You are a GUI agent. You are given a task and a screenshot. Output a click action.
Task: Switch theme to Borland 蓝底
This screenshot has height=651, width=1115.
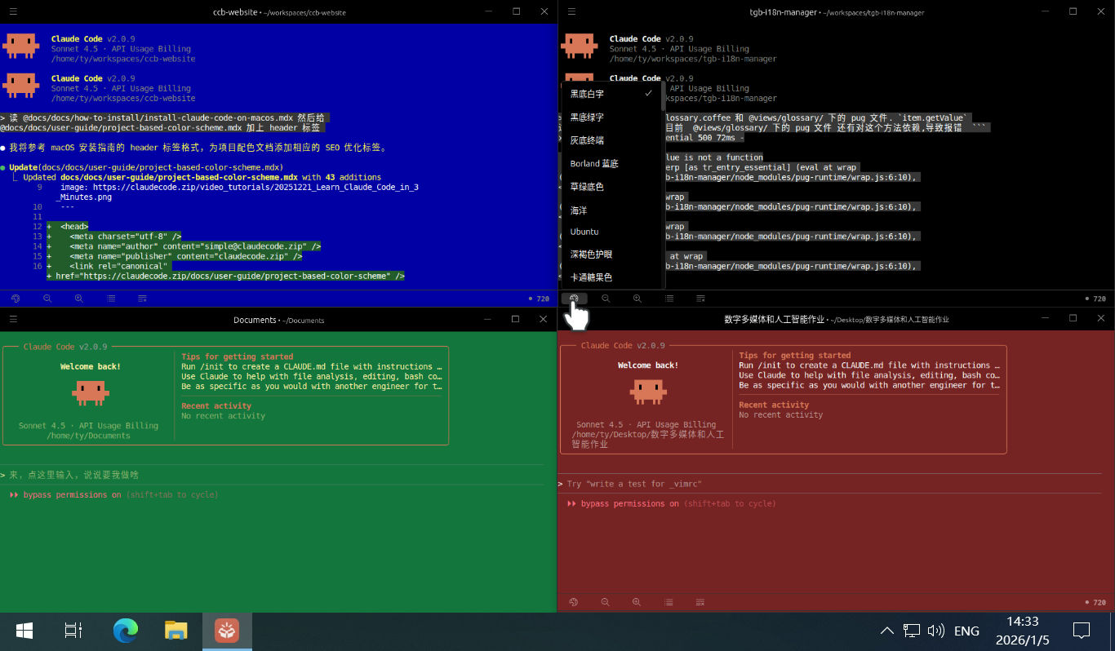point(594,163)
